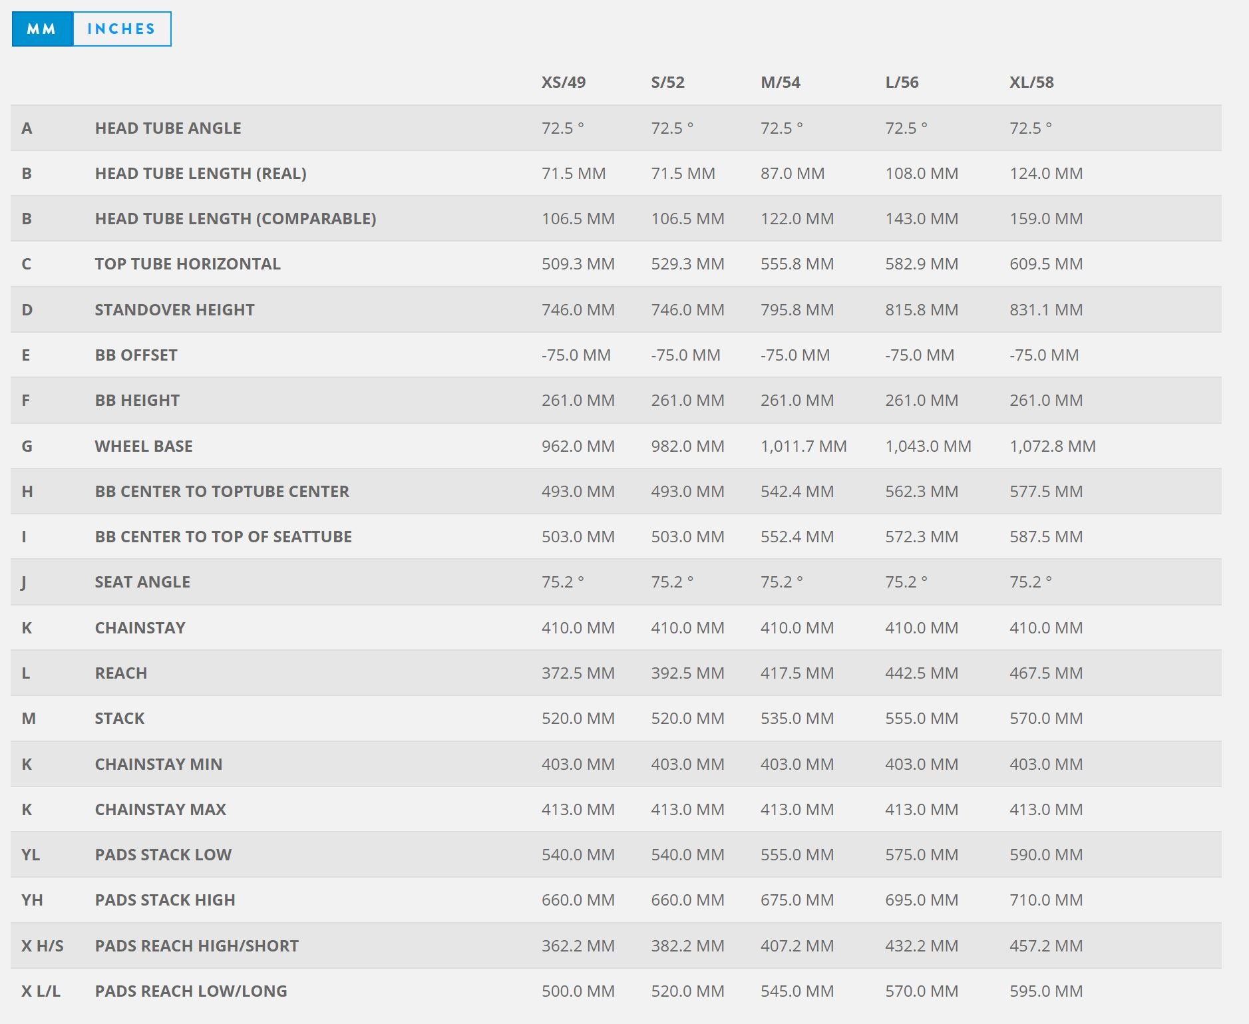Viewport: 1249px width, 1024px height.
Task: Select the 1,043.0 MM wheel base value
Action: [x=928, y=446]
